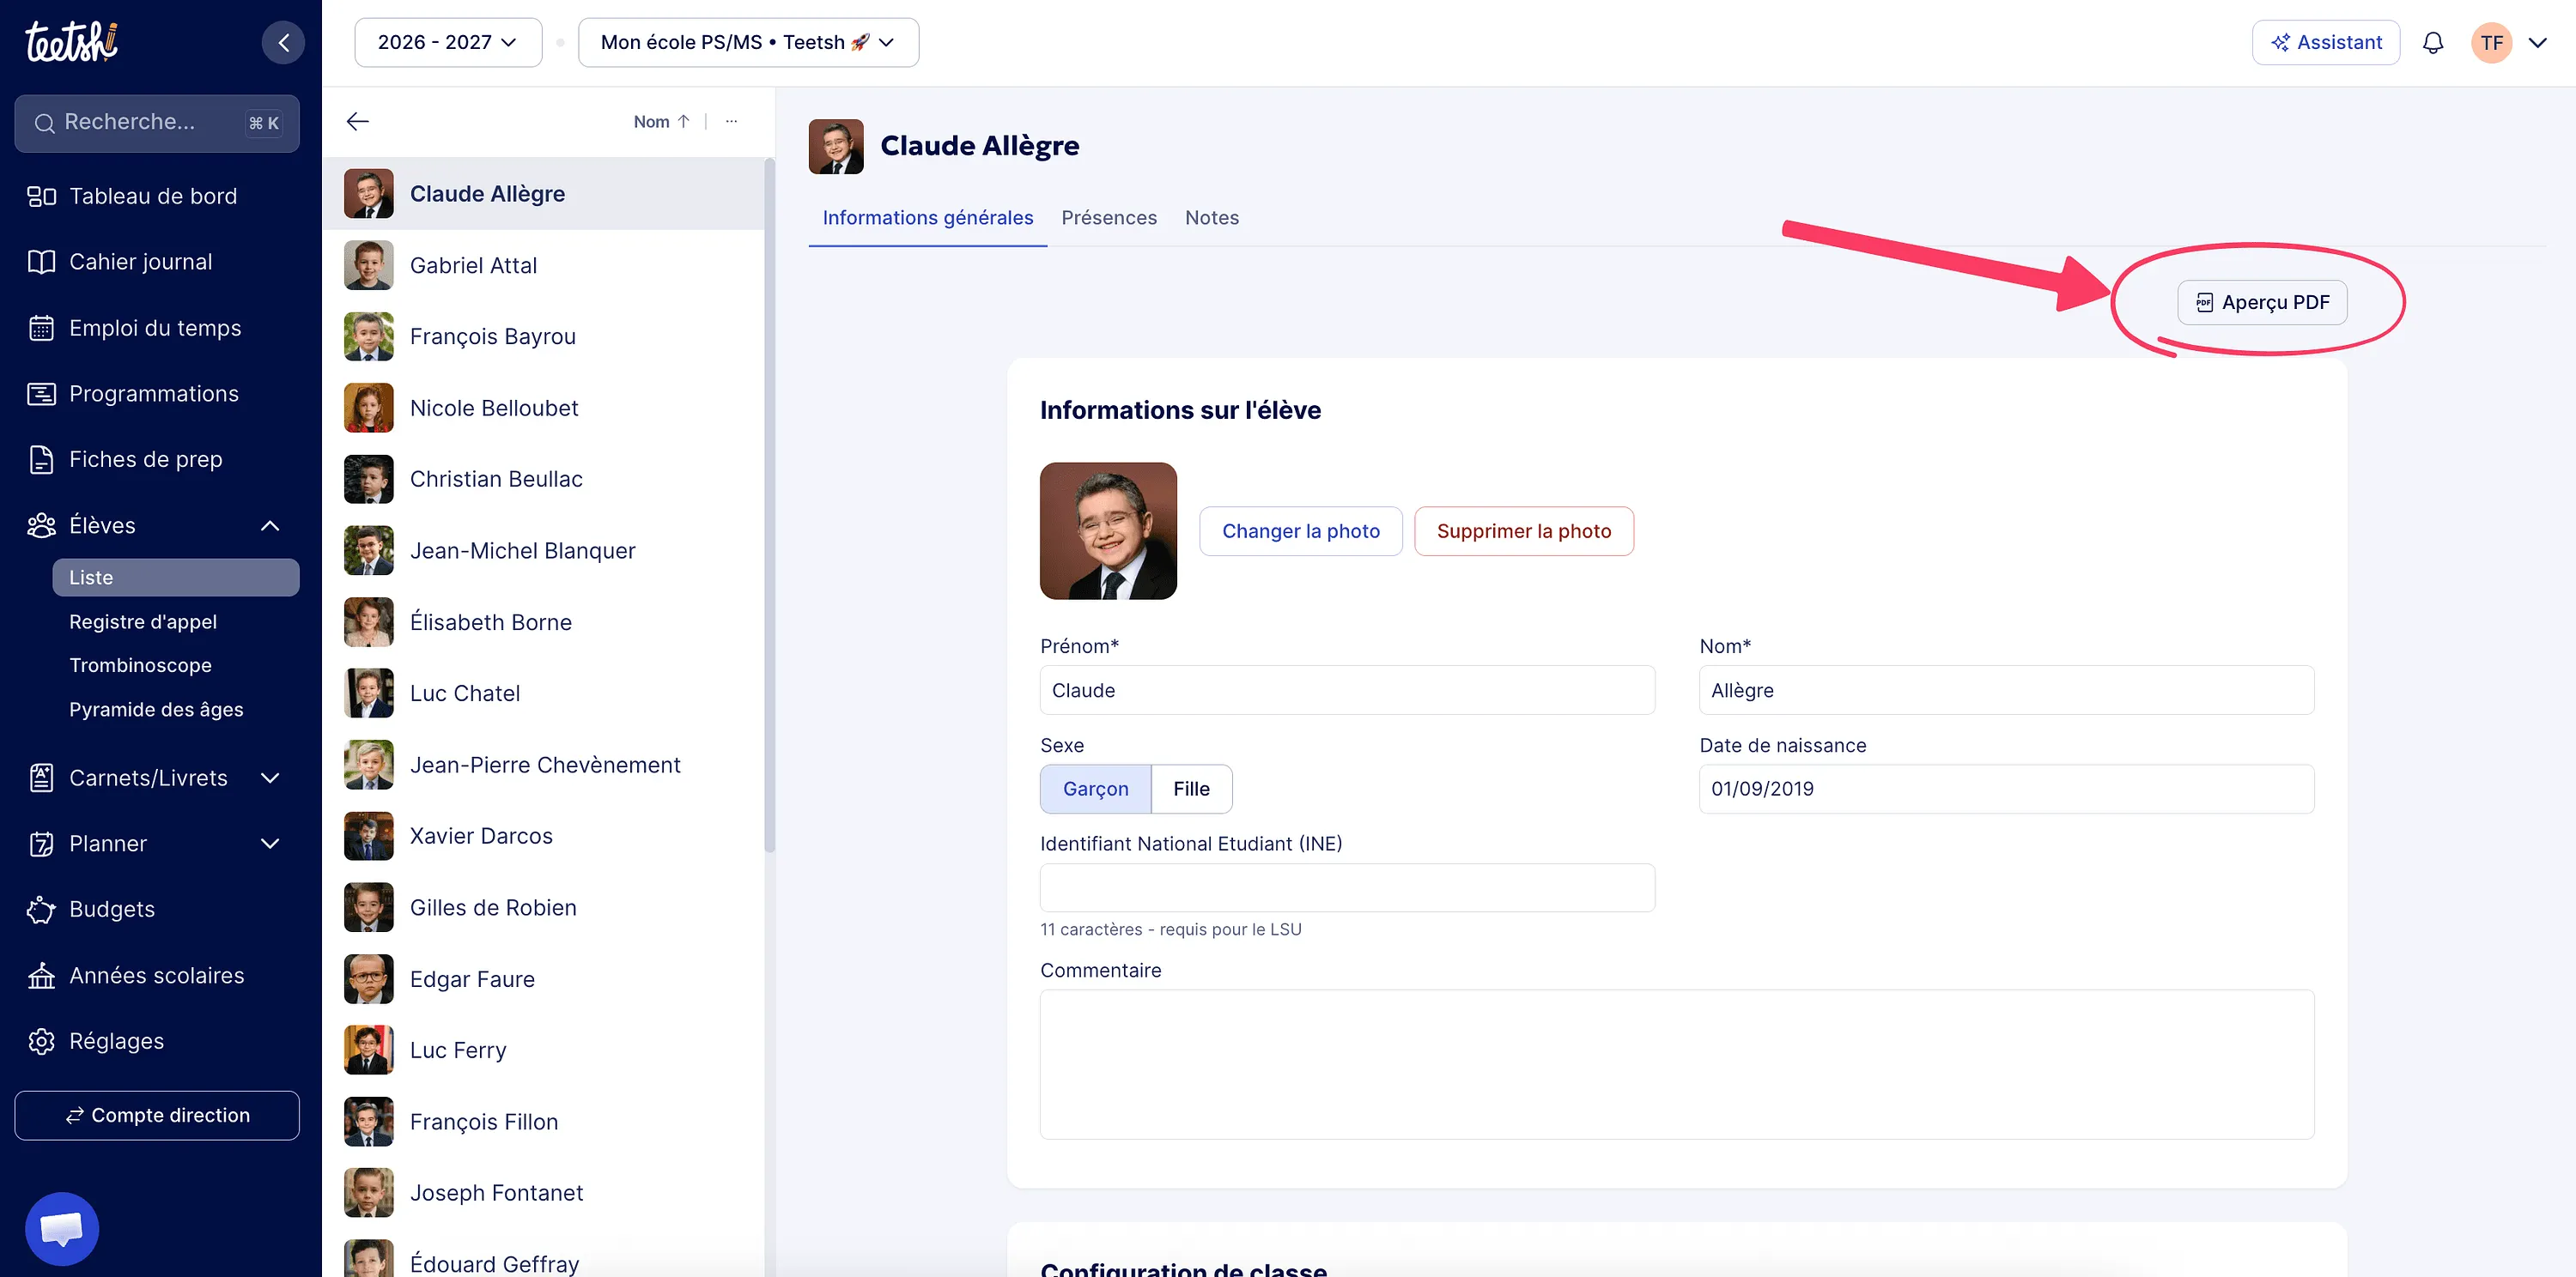Image resolution: width=2576 pixels, height=1277 pixels.
Task: Open the three-dots menu in student list
Action: (x=731, y=122)
